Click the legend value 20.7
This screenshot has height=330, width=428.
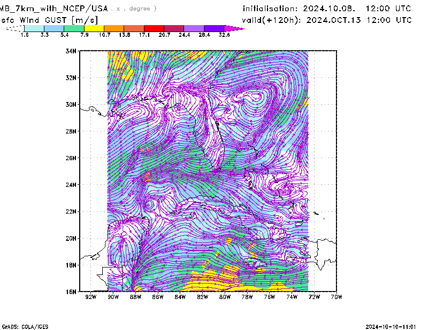(x=164, y=35)
